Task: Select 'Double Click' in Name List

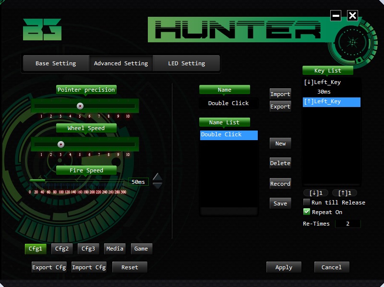Action: pos(229,135)
